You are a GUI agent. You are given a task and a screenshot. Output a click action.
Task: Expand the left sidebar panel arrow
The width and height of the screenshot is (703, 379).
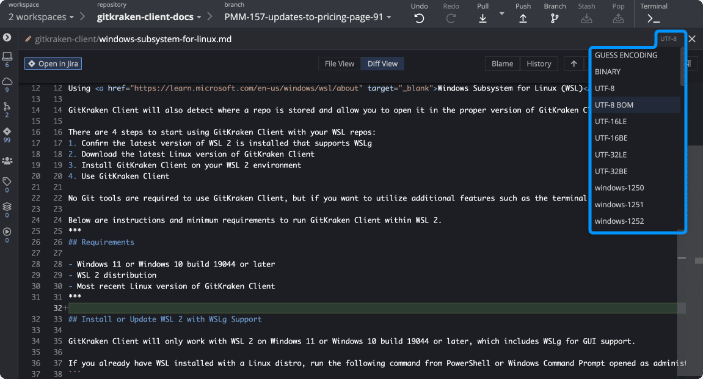(7, 37)
